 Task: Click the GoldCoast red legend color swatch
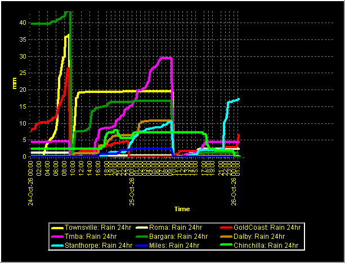[226, 228]
